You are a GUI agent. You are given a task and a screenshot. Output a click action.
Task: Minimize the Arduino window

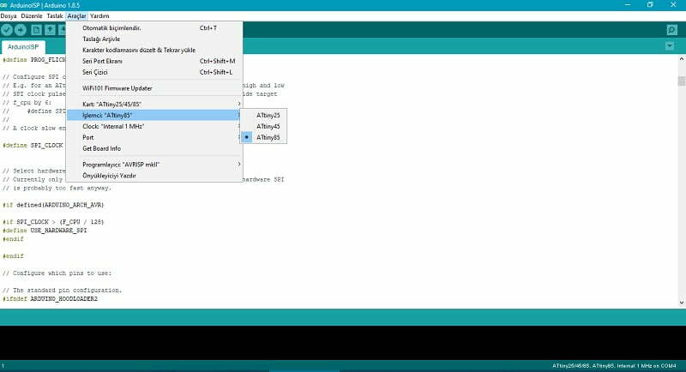pyautogui.click(x=628, y=5)
